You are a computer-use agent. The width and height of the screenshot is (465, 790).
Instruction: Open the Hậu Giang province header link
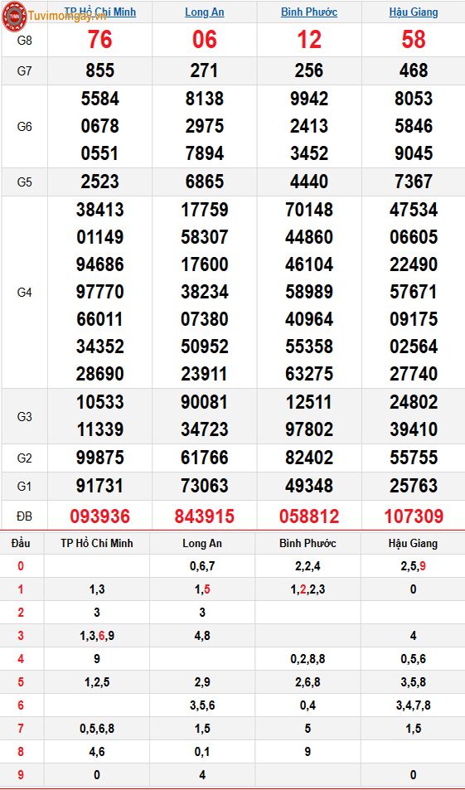point(413,12)
